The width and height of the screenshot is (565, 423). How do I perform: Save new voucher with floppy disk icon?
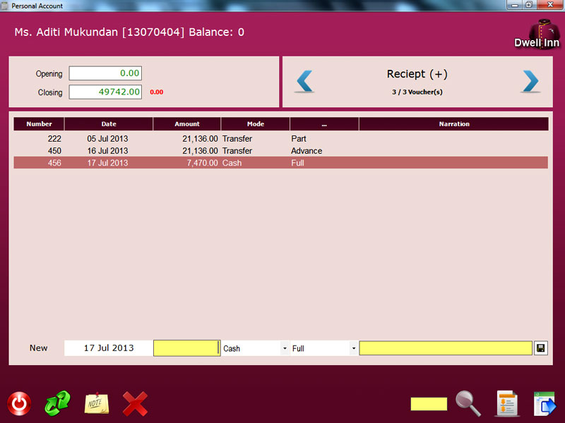[540, 348]
